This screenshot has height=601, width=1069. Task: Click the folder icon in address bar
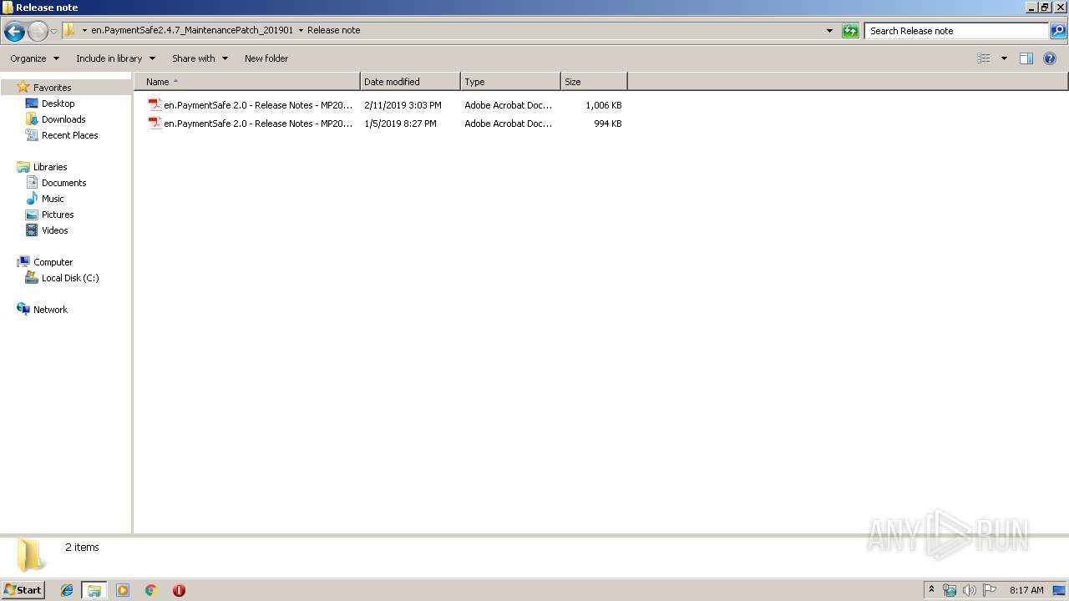pyautogui.click(x=69, y=30)
